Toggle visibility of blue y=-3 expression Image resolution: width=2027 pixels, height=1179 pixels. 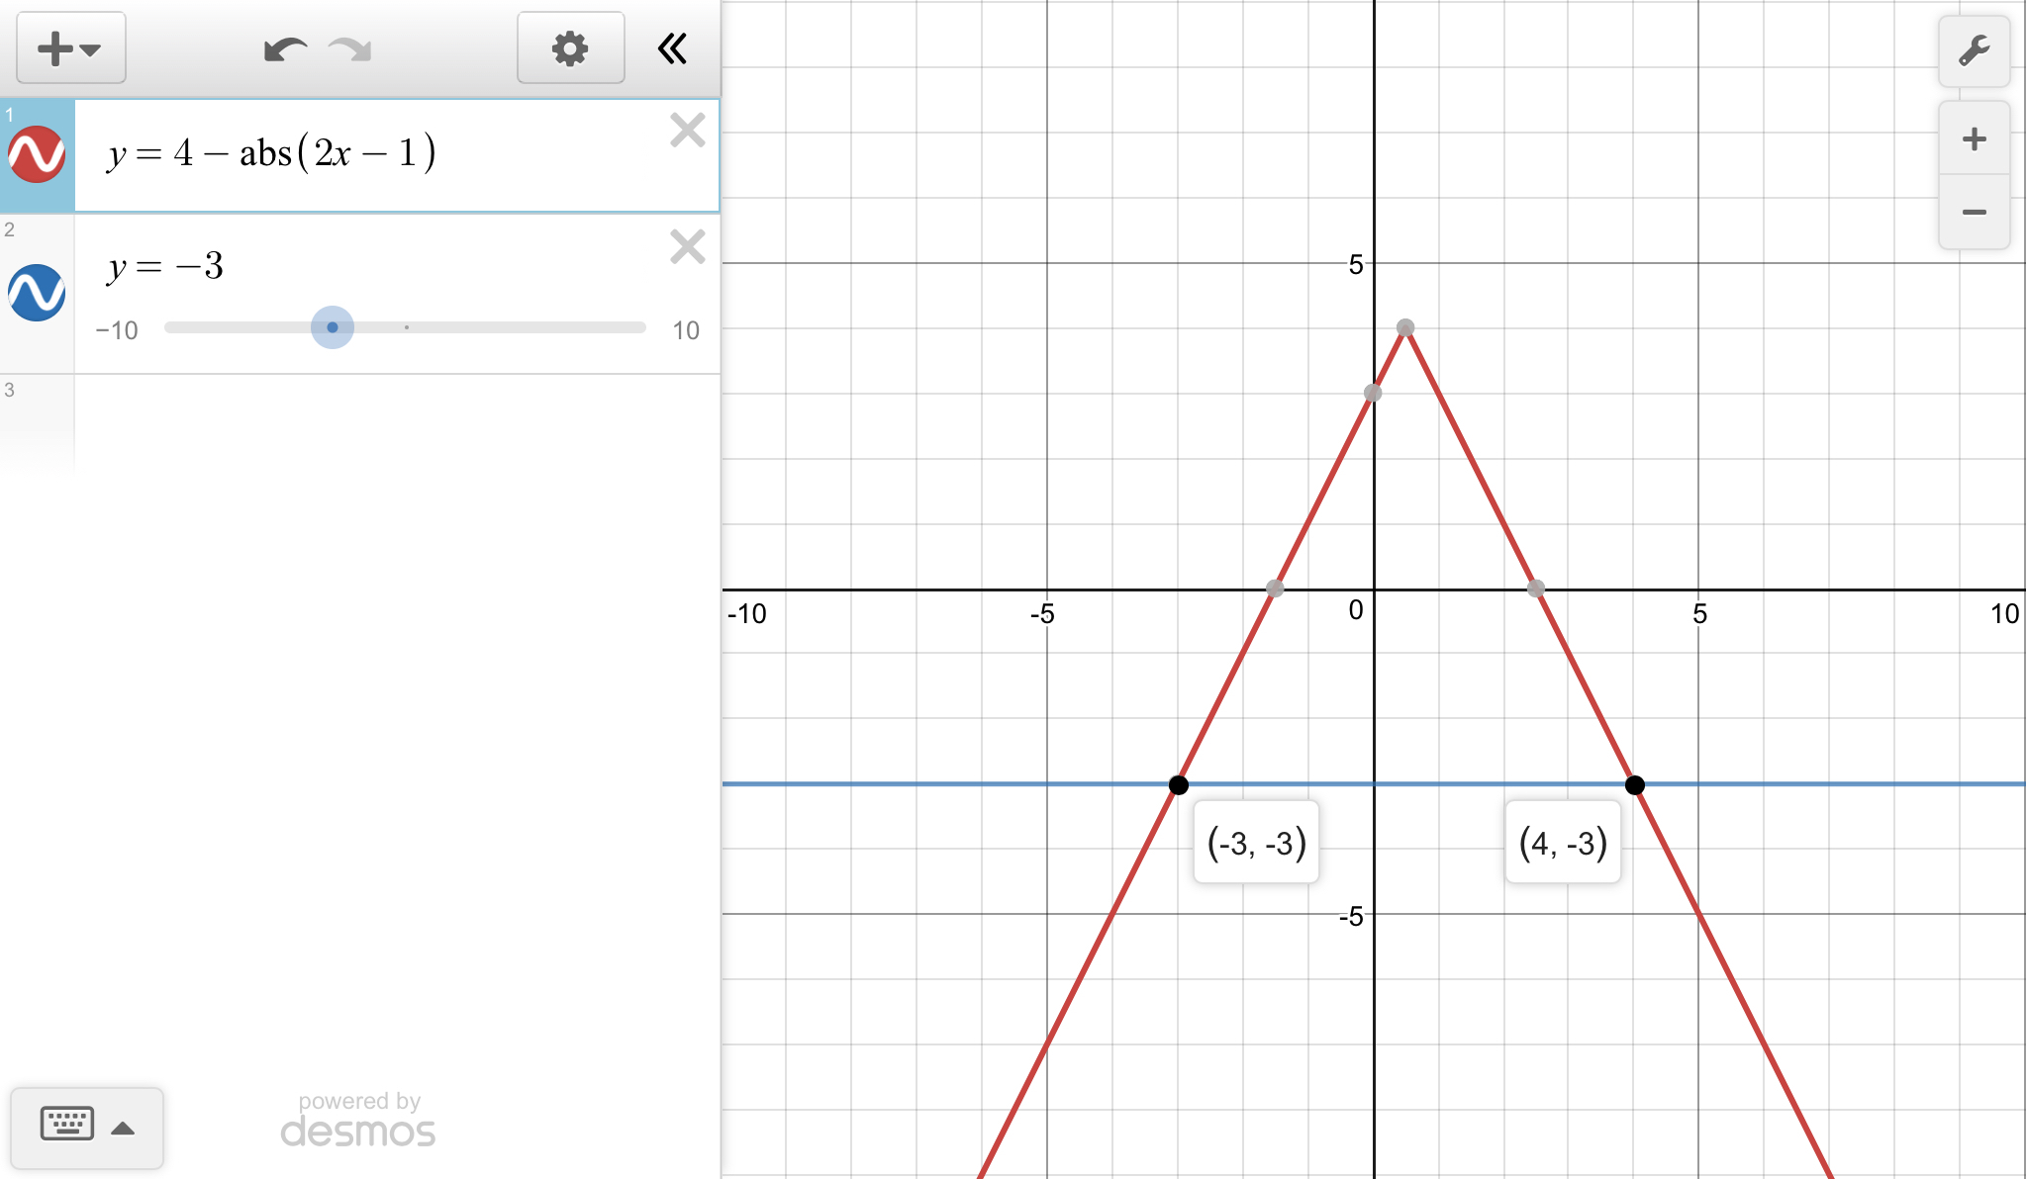click(x=37, y=293)
